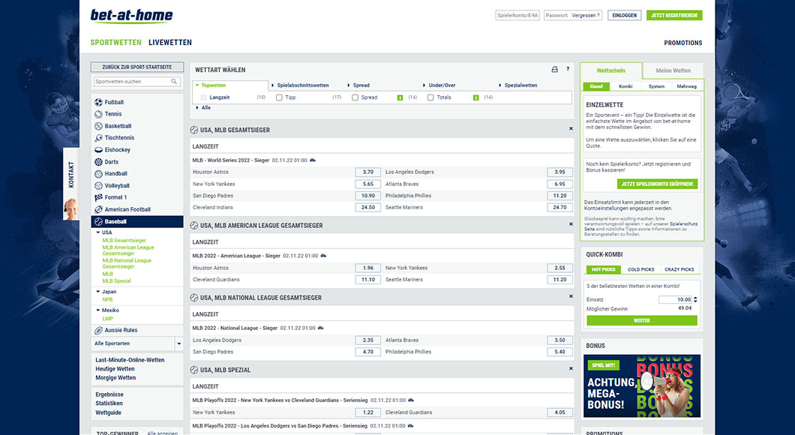
Task: Click the search magnifier in Sportwetten search
Action: (x=174, y=82)
